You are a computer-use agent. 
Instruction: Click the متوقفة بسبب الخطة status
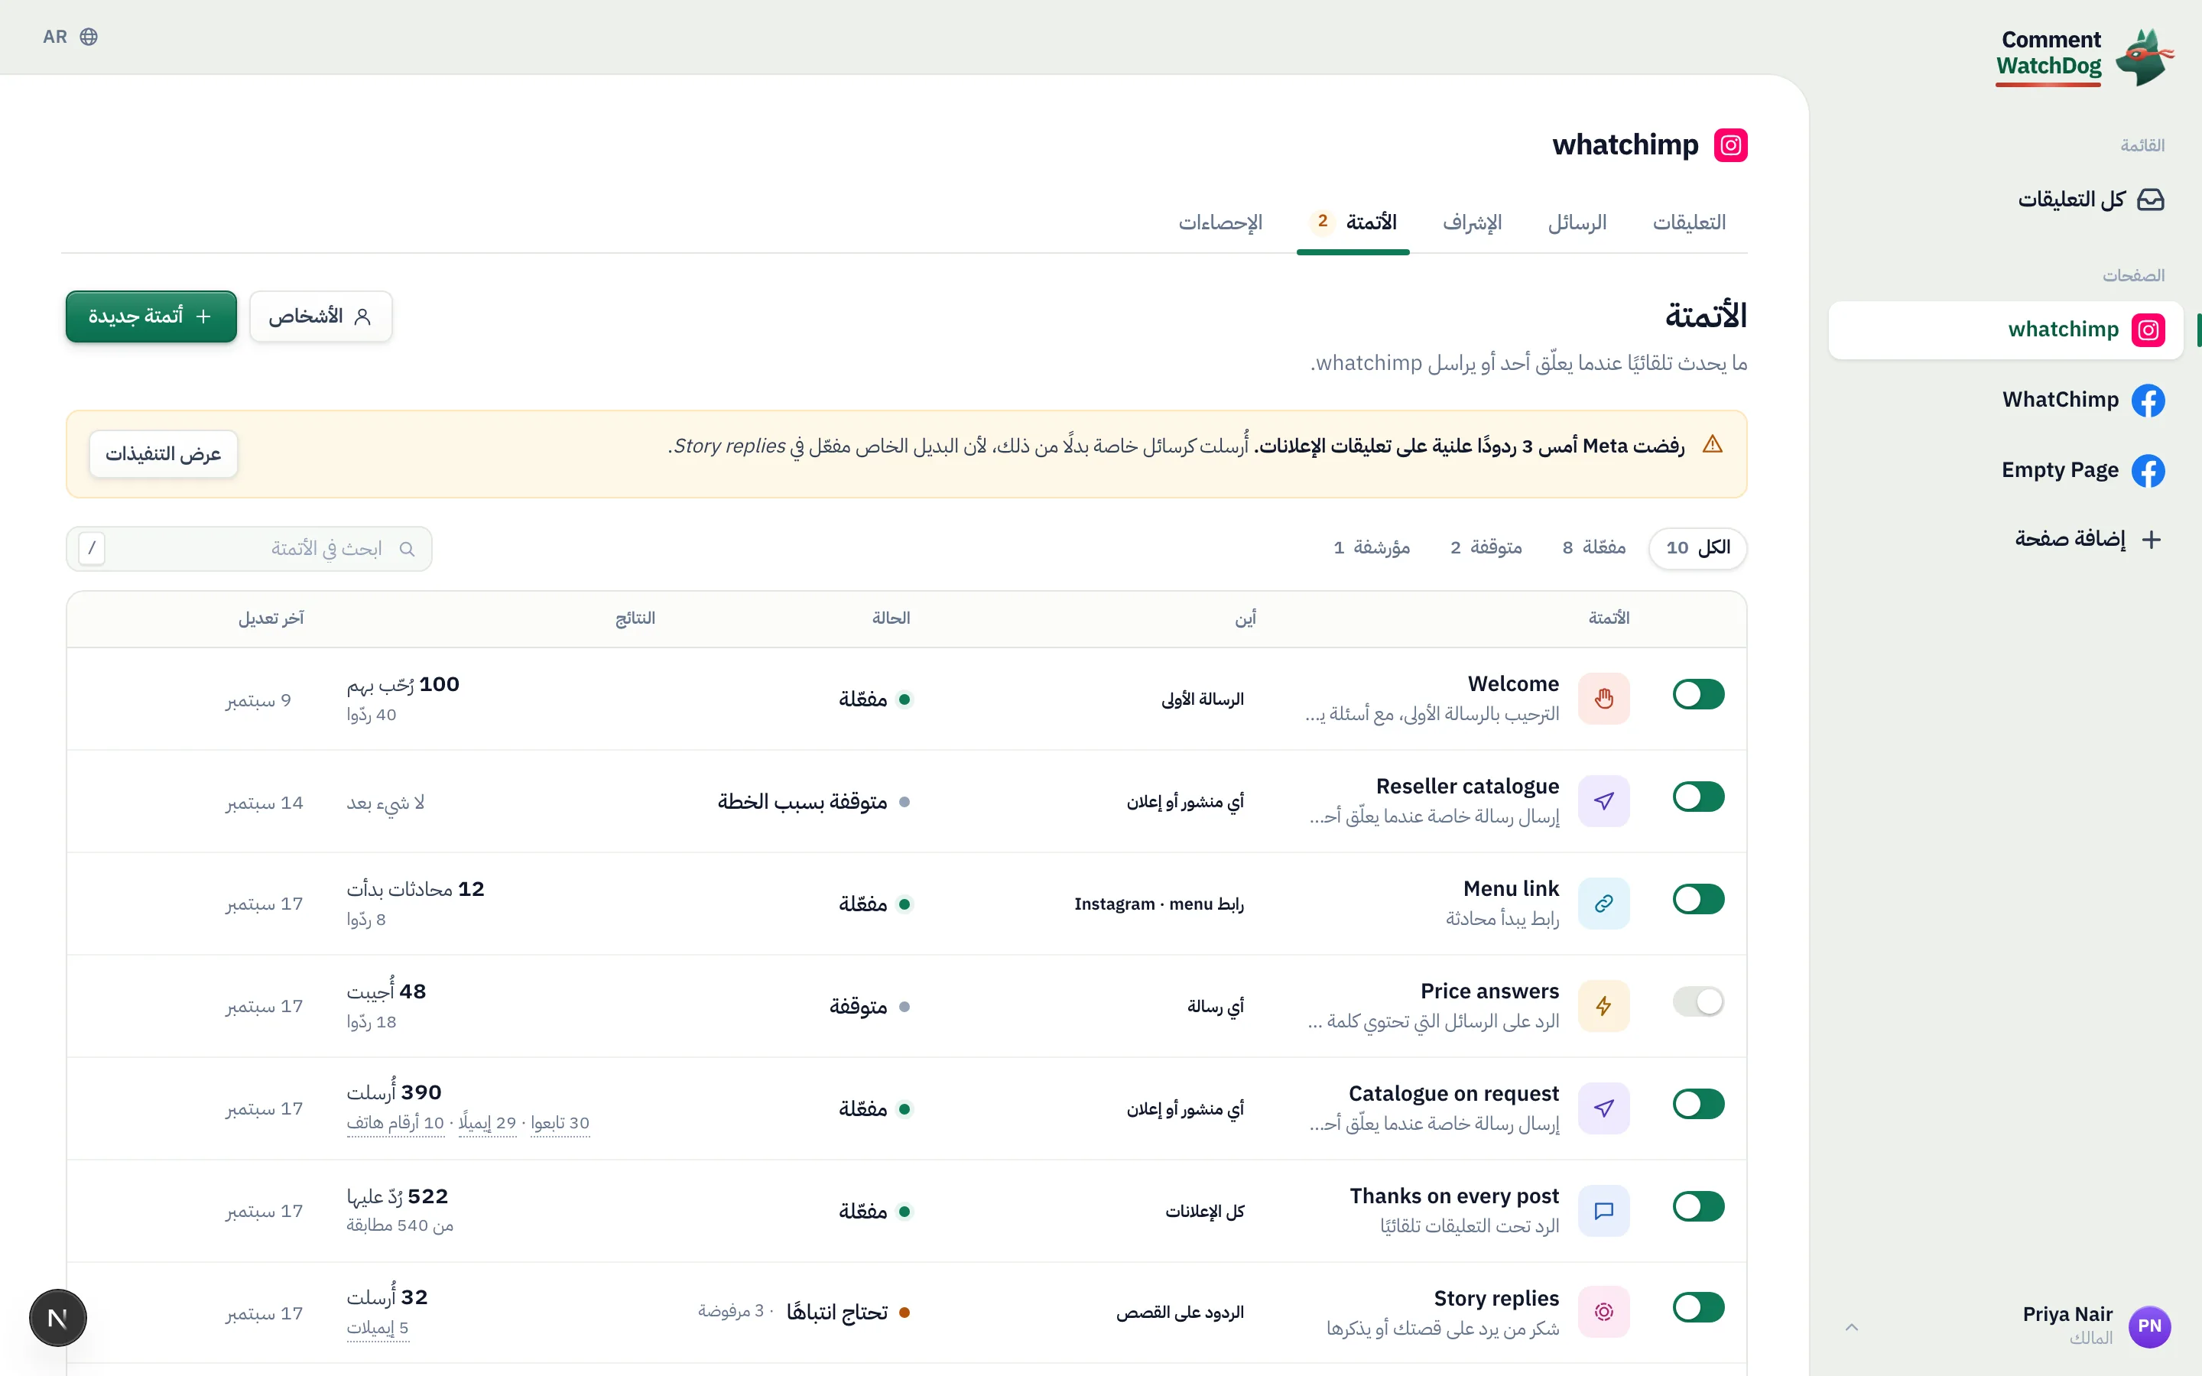pyautogui.click(x=814, y=802)
